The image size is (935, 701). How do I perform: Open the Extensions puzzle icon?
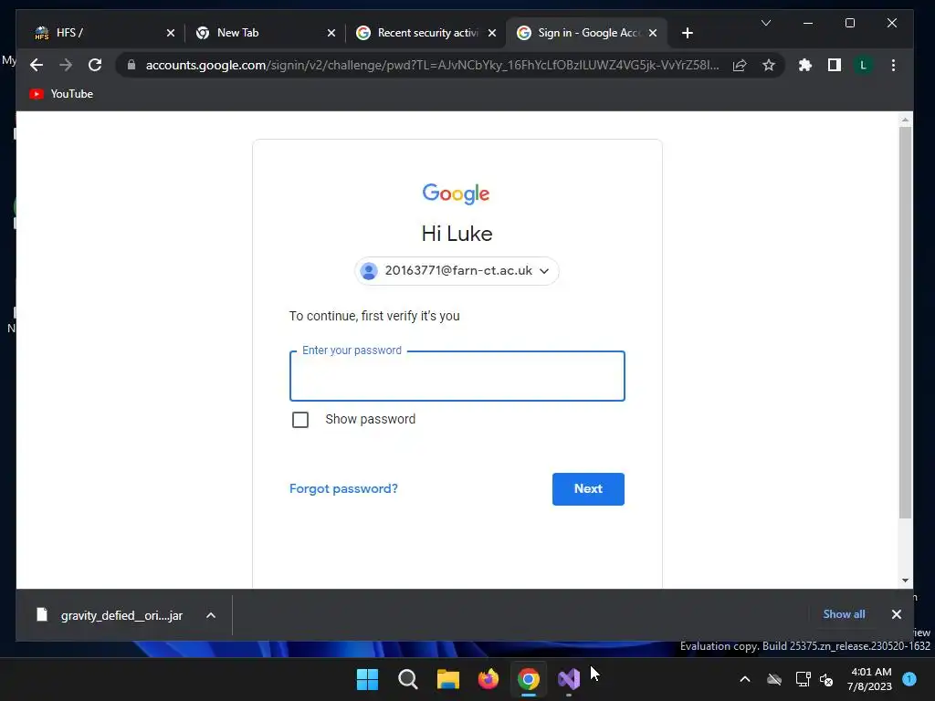[805, 65]
